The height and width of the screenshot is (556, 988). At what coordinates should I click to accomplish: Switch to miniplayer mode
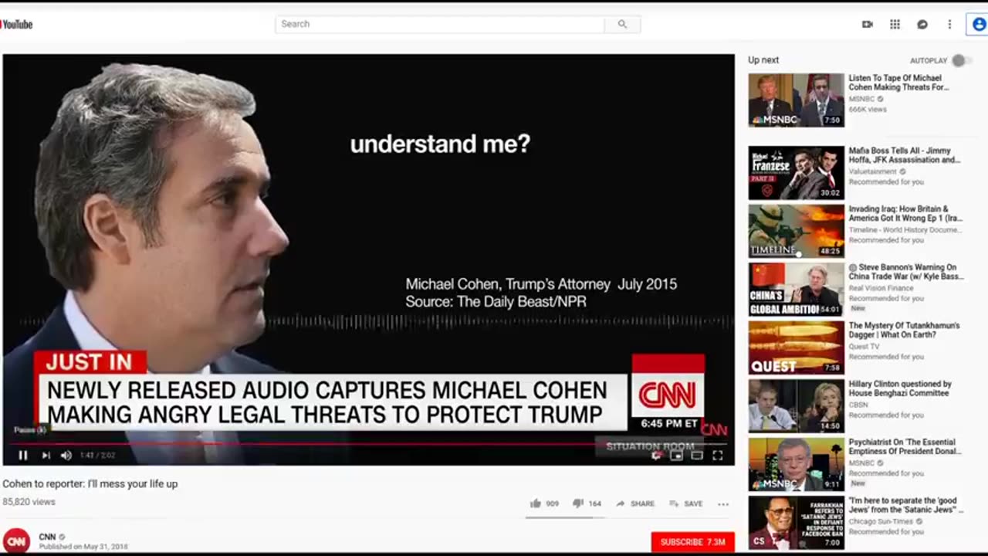[x=677, y=456]
